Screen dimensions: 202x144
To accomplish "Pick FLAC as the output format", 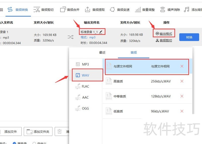I will [85, 86].
